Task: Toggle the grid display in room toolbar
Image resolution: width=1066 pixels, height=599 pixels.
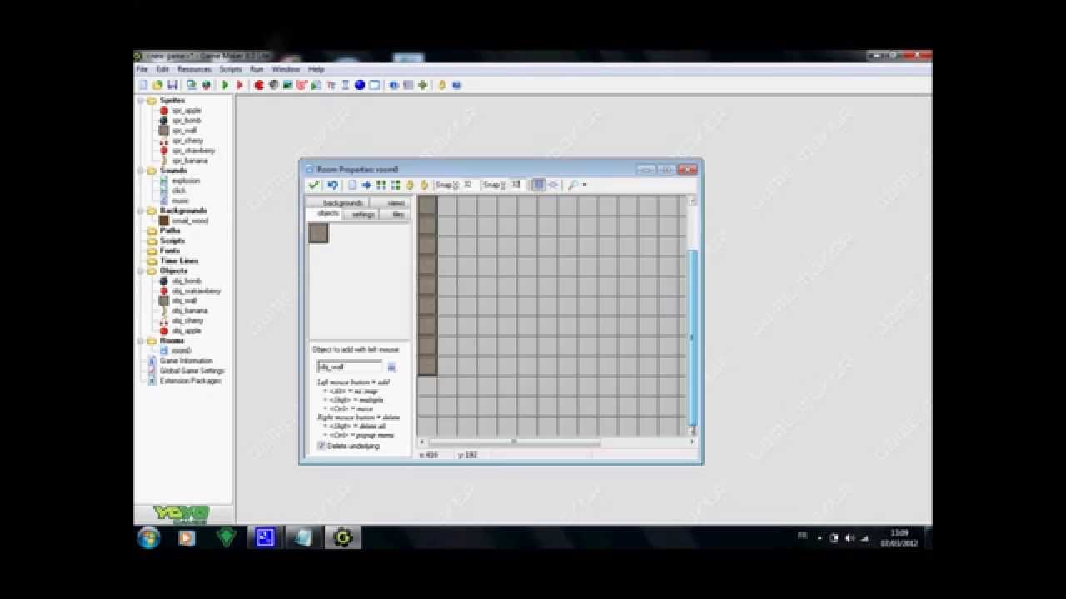Action: [538, 185]
